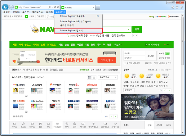Click the 아이디 input field
Screen dimensions: 186x136
[x=134, y=53]
